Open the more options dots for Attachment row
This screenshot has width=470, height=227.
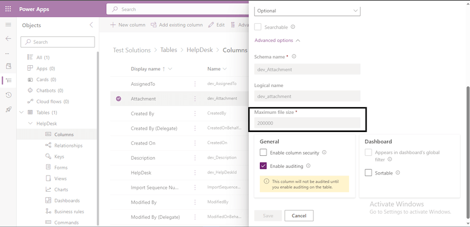point(195,99)
